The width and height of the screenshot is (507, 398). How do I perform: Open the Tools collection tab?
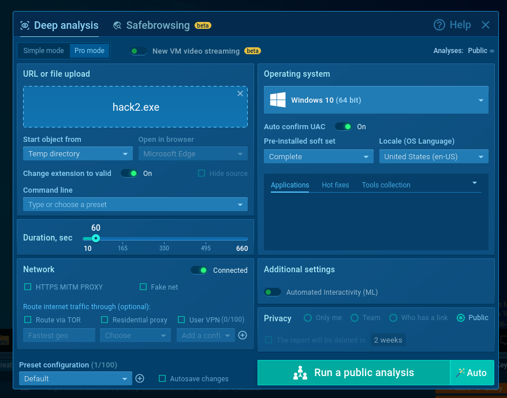(386, 185)
